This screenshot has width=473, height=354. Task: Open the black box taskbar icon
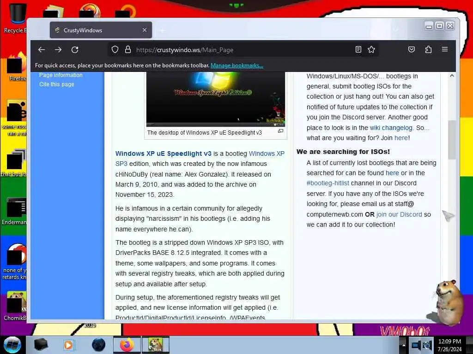pos(41,345)
